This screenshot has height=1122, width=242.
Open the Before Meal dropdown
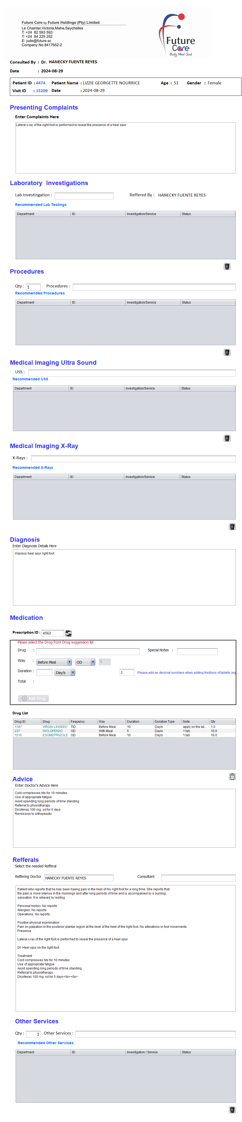(x=54, y=662)
